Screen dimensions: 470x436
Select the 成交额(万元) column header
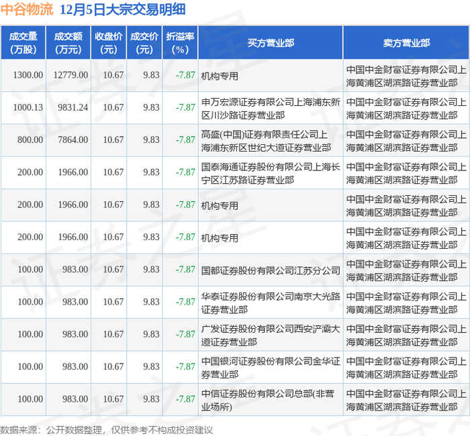point(68,43)
